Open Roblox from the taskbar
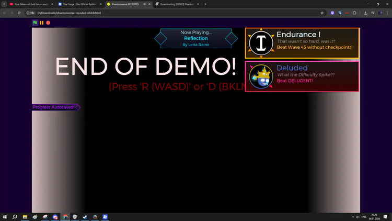The height and width of the screenshot is (221, 392). coord(105,217)
